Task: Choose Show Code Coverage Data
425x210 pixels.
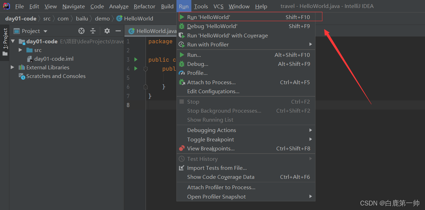Action: 246,177
